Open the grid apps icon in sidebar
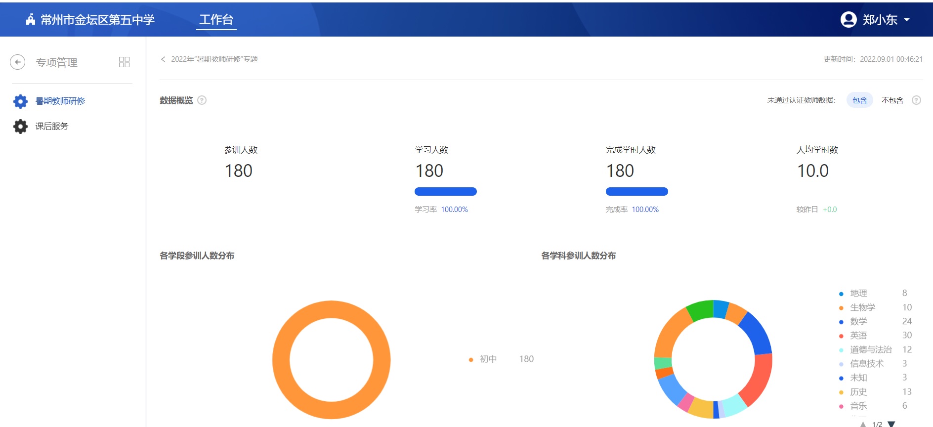 click(x=124, y=62)
